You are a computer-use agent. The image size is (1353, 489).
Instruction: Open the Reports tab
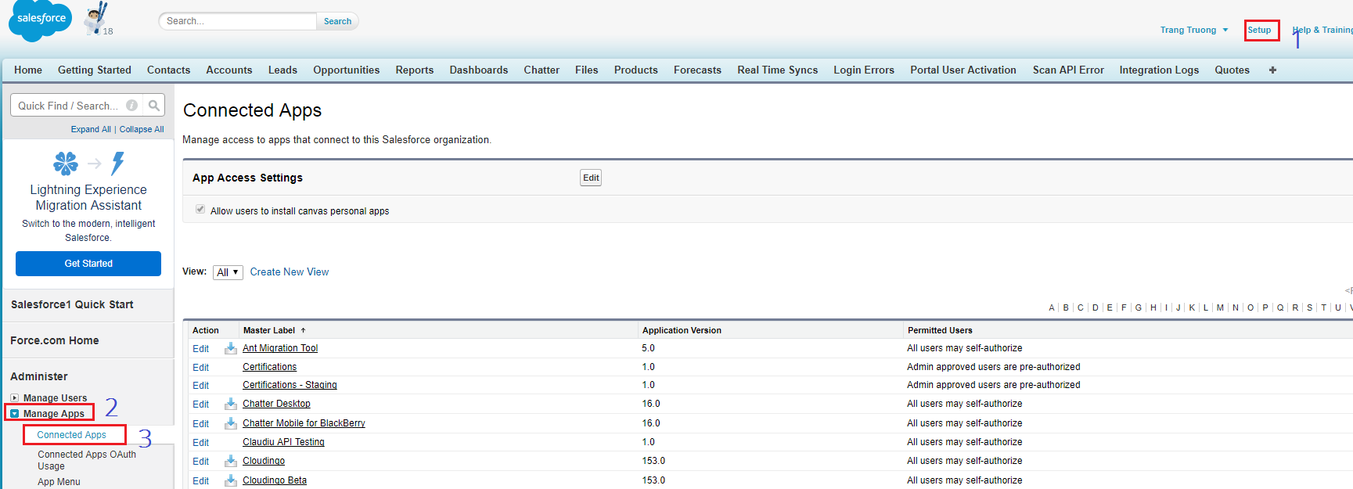point(415,70)
